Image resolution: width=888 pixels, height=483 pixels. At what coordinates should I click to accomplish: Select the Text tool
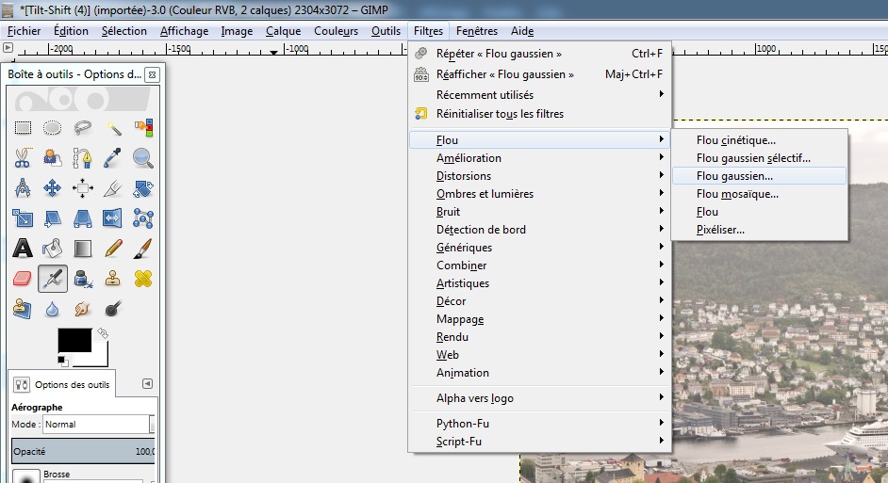click(23, 249)
